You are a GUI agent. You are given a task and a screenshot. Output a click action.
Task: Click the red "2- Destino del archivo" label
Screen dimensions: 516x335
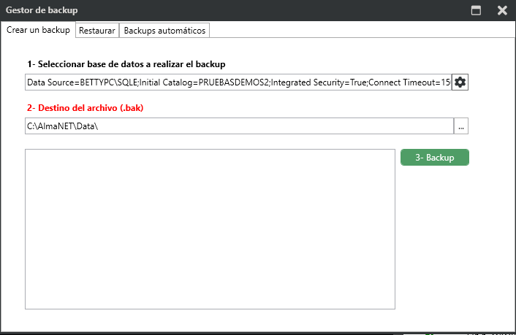tap(85, 108)
